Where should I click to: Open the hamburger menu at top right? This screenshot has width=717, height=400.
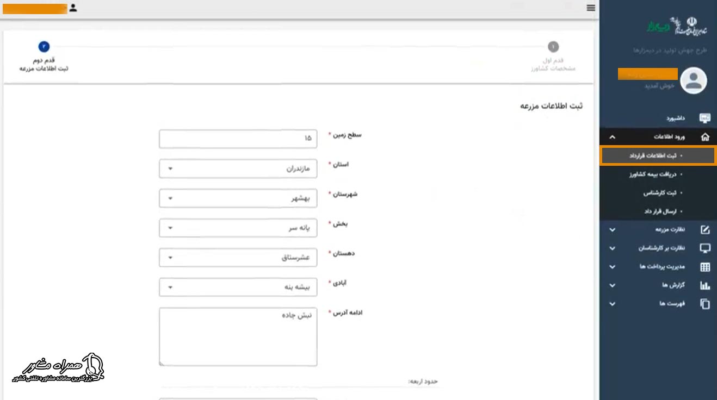(x=590, y=8)
